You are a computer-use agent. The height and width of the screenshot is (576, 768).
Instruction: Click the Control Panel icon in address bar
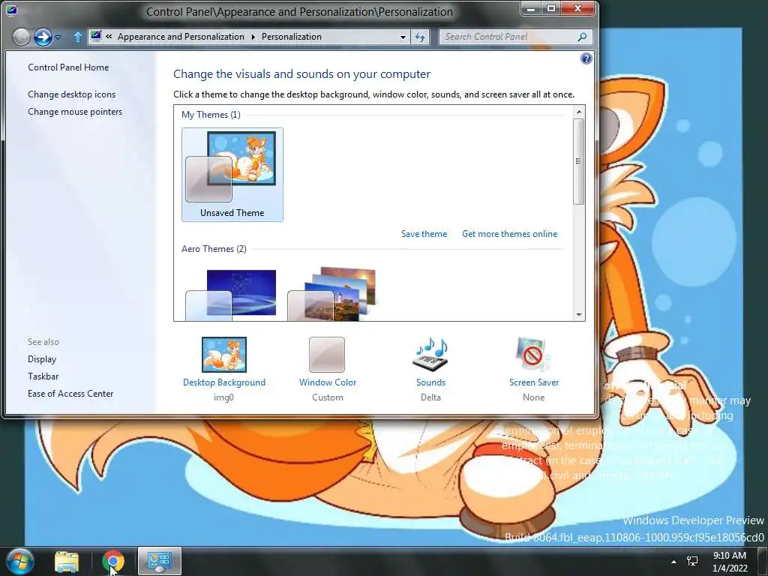(x=96, y=36)
